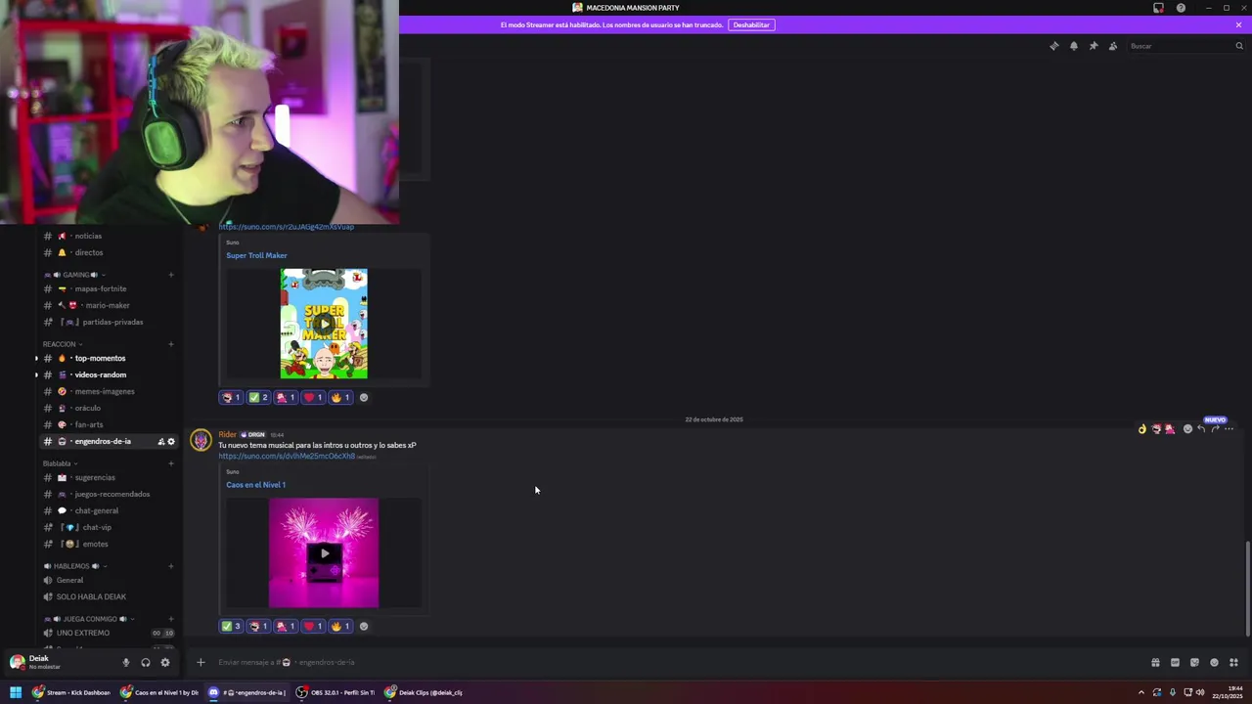
Task: Dismiss the streamer mode banner
Action: pos(1238,24)
